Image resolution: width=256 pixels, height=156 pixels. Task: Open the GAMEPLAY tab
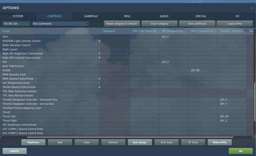click(91, 16)
